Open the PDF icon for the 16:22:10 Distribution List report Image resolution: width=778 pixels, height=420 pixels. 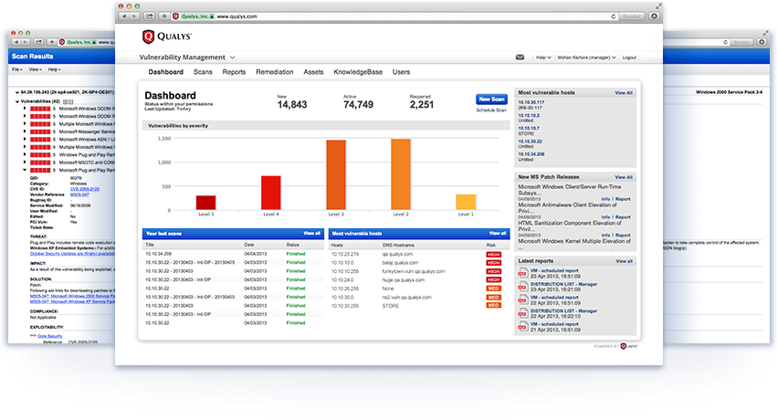tap(522, 313)
